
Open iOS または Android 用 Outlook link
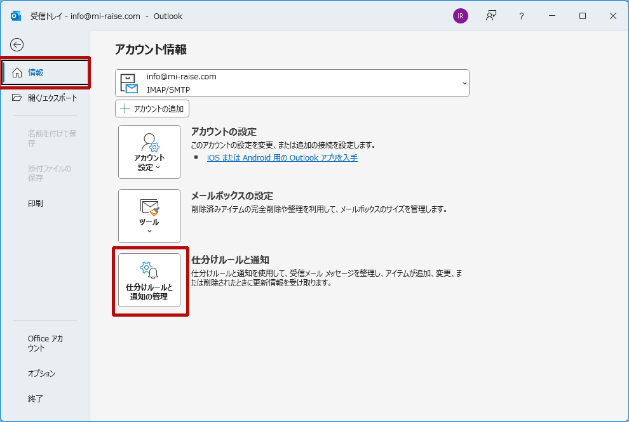[282, 158]
